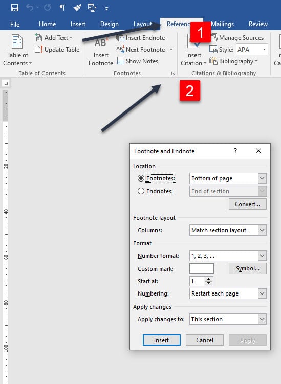Switch to the Design ribbon tab

(110, 24)
